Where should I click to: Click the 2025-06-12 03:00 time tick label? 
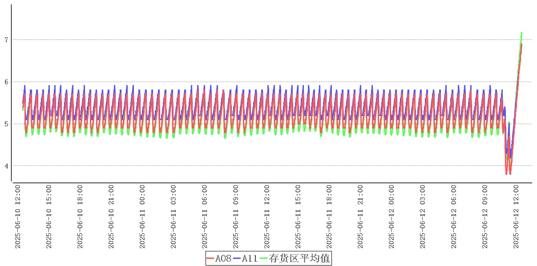[423, 217]
